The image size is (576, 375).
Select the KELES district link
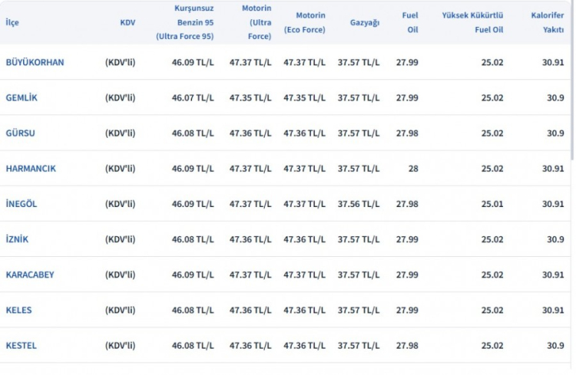click(x=18, y=310)
